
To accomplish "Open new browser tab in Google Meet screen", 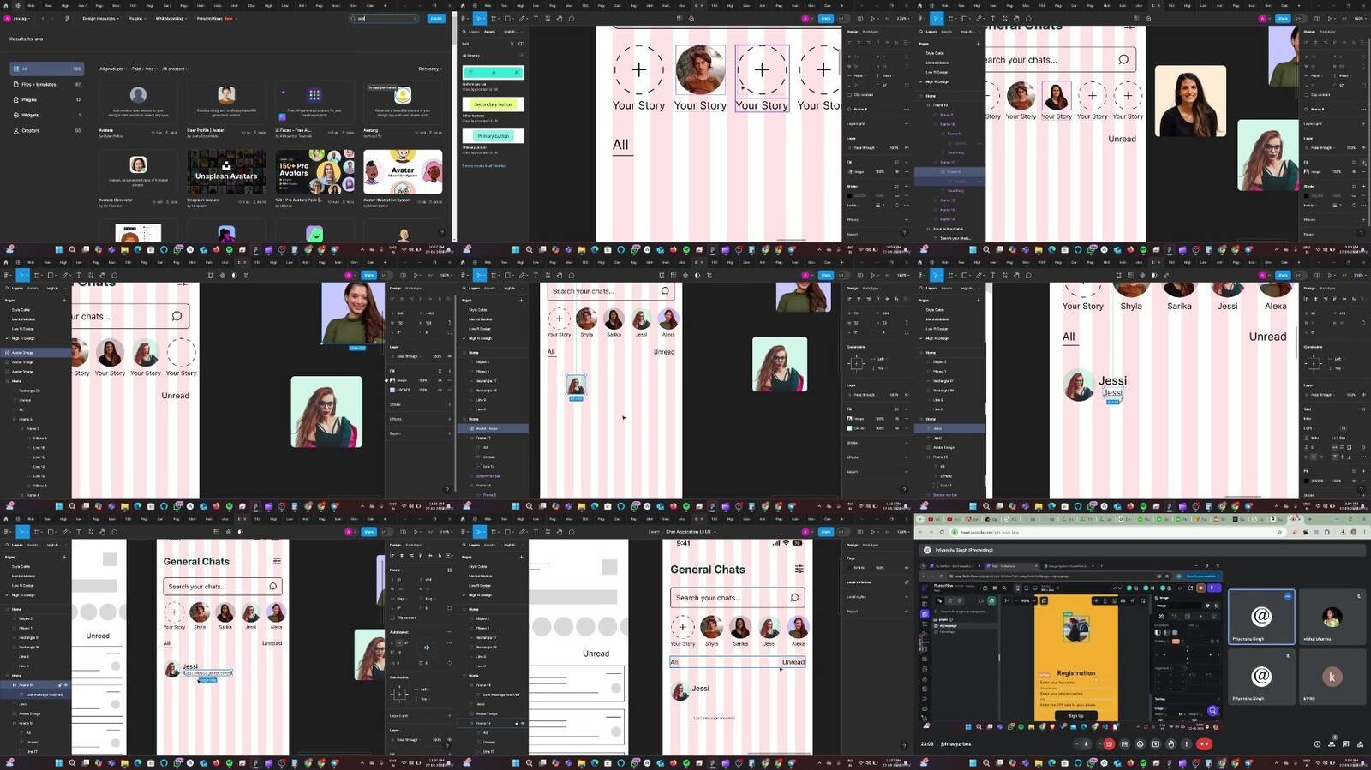I will tap(1309, 518).
